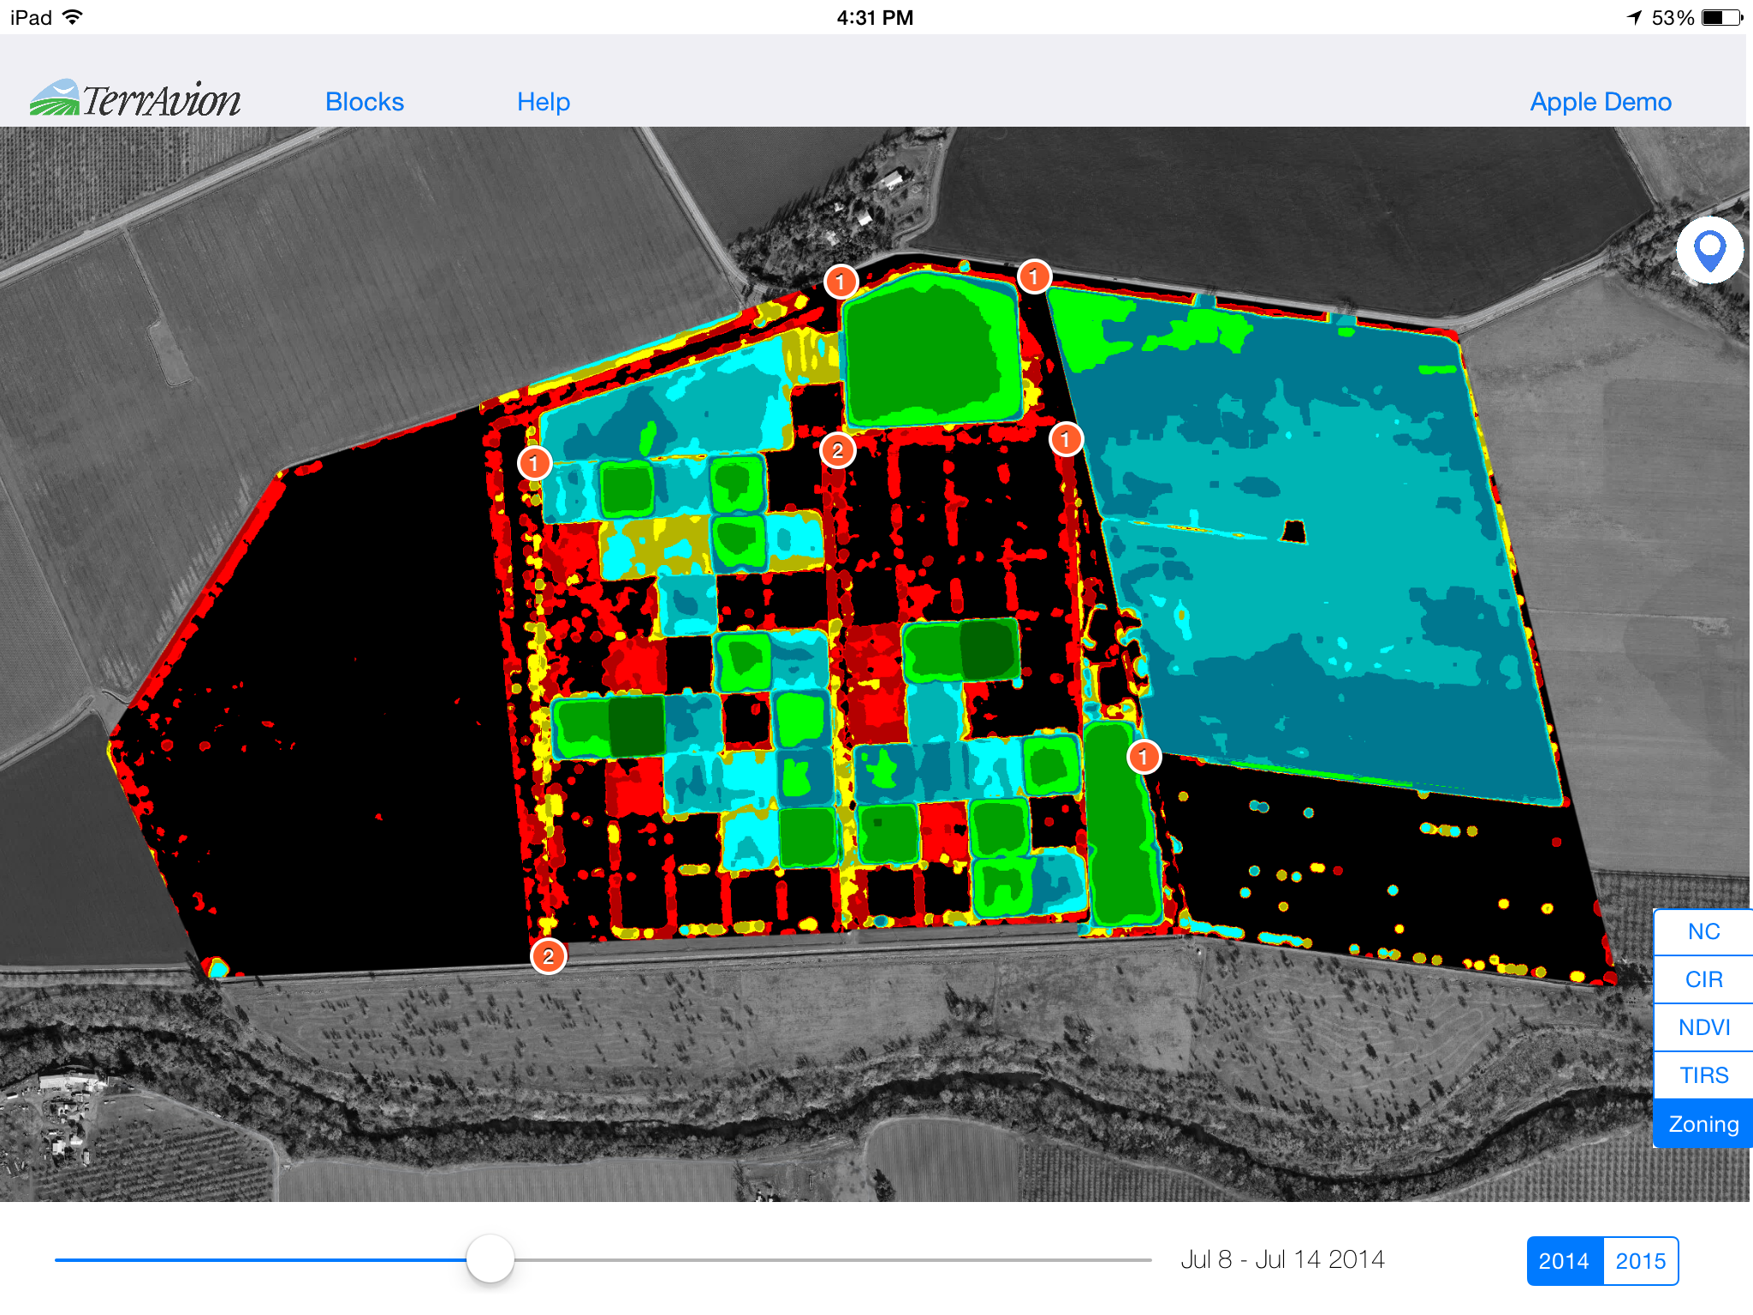Switch to the 2015 year toggle
Image resolution: width=1753 pixels, height=1315 pixels.
(1640, 1260)
